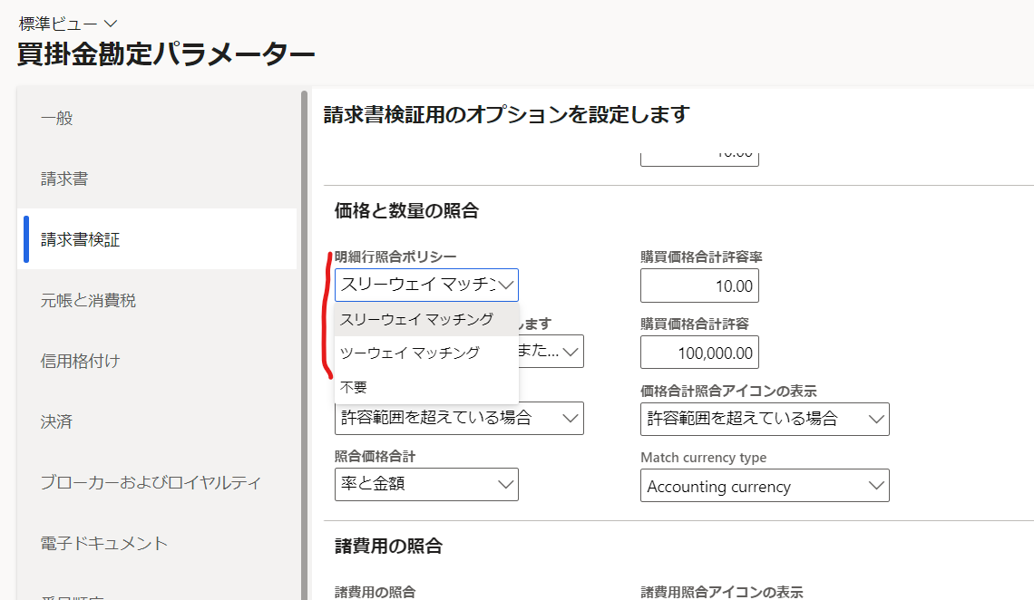This screenshot has width=1034, height=600.
Task: Edit 購買価格合計許容 field value 100,000.00
Action: [x=699, y=353]
